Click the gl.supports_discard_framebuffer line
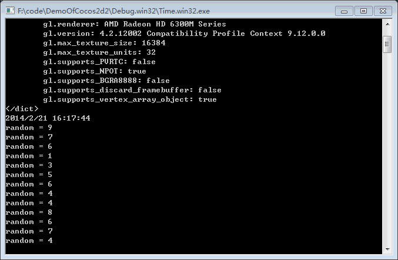398x260 pixels. point(132,90)
